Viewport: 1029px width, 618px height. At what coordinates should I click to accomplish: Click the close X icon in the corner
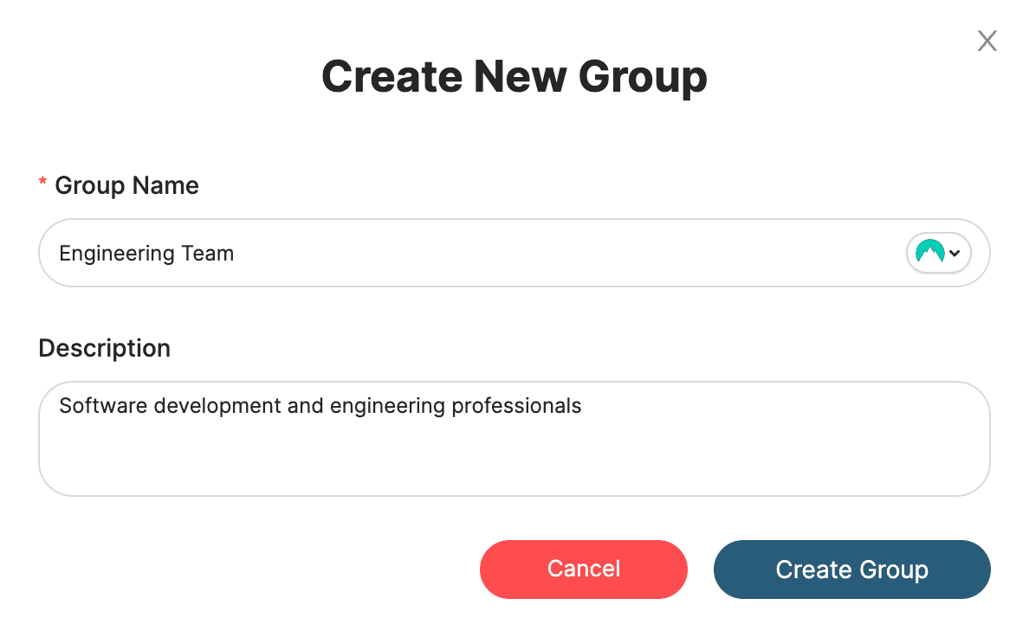(987, 41)
